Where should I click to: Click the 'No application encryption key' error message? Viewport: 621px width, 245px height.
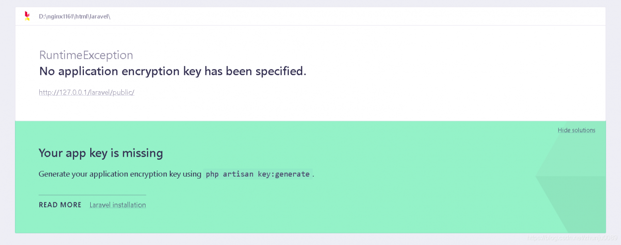coord(172,71)
